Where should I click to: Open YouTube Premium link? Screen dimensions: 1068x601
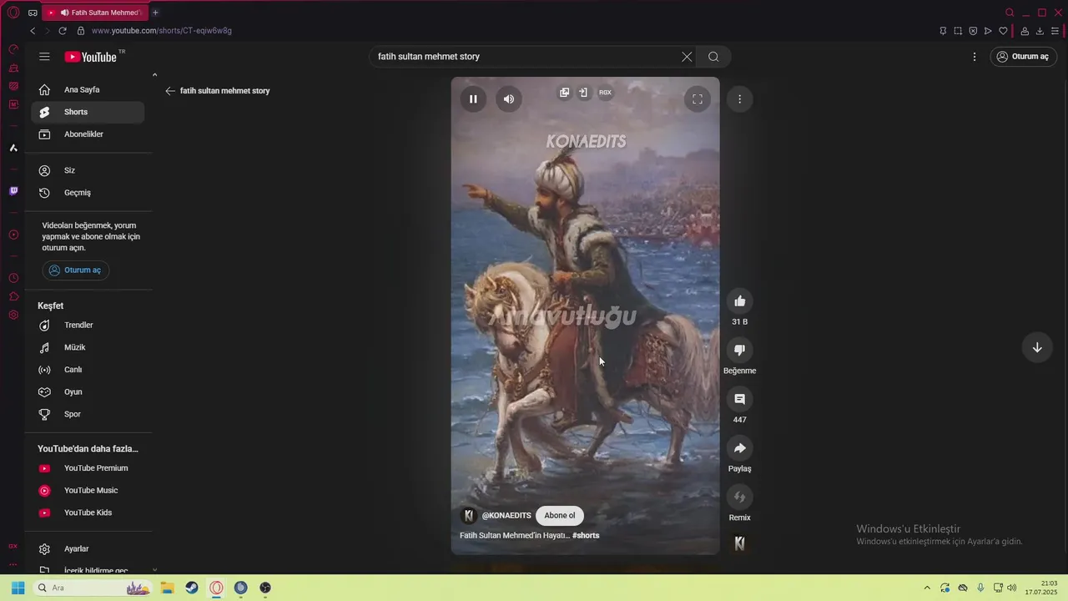[88, 468]
